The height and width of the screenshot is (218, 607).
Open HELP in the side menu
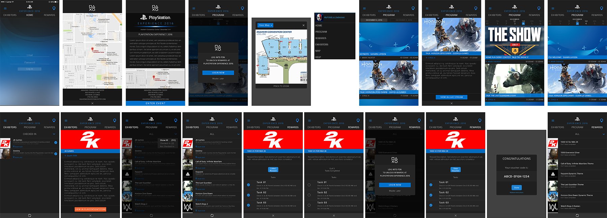coord(318,57)
